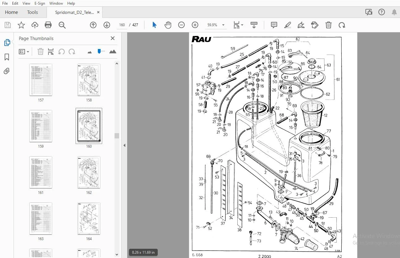Rotate the page view clockwise
This screenshot has height=258, width=400.
(x=342, y=25)
